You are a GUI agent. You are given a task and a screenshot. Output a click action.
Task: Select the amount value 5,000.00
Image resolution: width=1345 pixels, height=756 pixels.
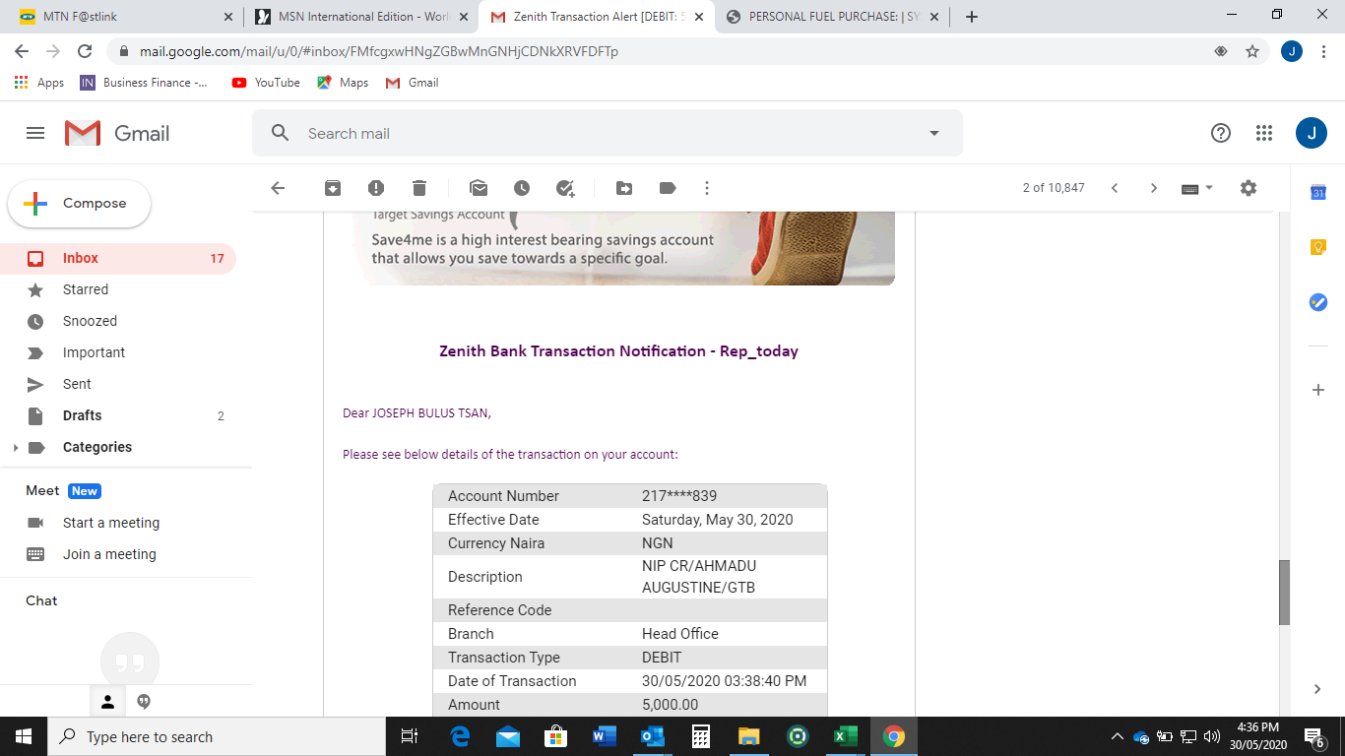click(x=670, y=705)
